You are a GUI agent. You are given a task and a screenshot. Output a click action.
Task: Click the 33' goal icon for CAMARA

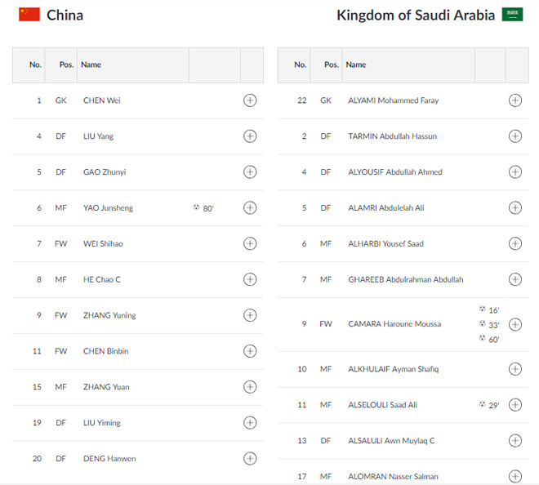[x=482, y=323]
